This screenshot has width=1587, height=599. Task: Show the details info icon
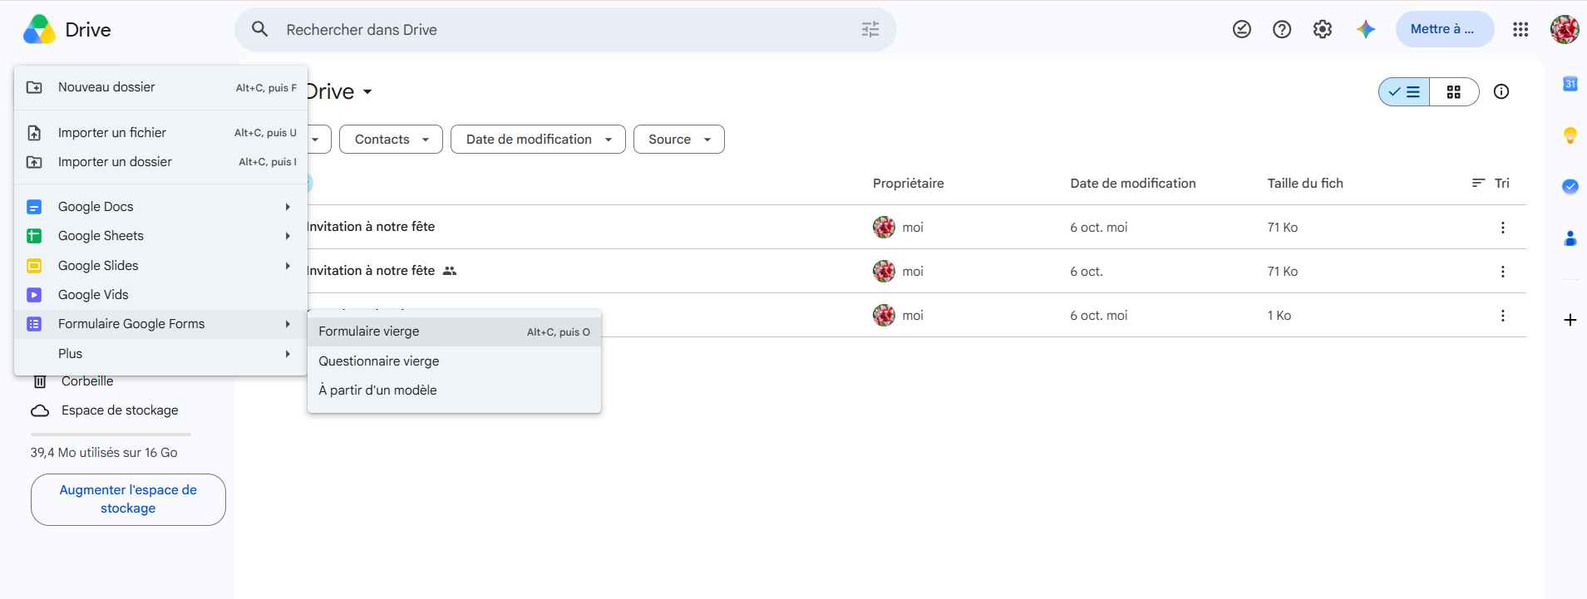point(1501,91)
